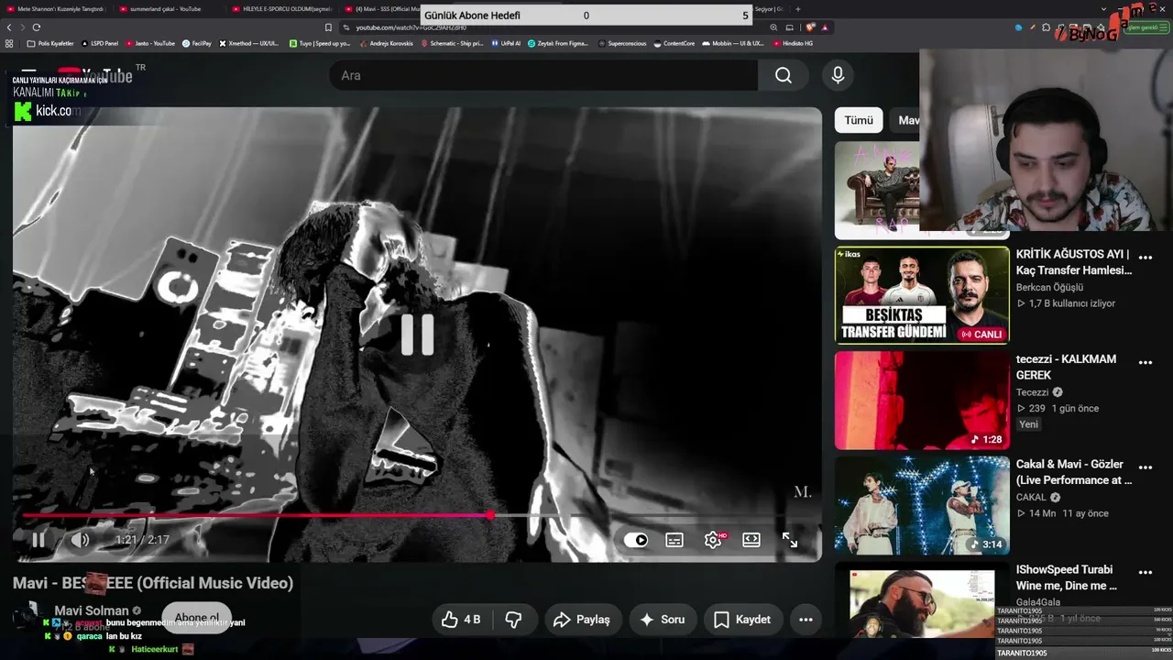Seek on the red video progress bar
This screenshot has width=1173, height=660.
[x=417, y=516]
